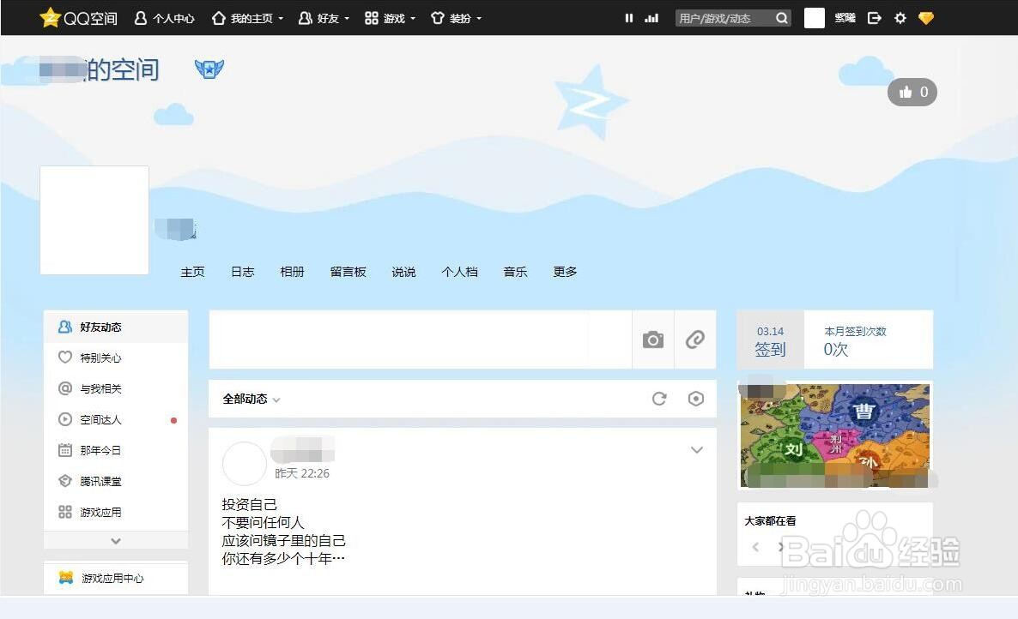The image size is (1018, 619).
Task: Open the top bar user avatar
Action: 814,18
